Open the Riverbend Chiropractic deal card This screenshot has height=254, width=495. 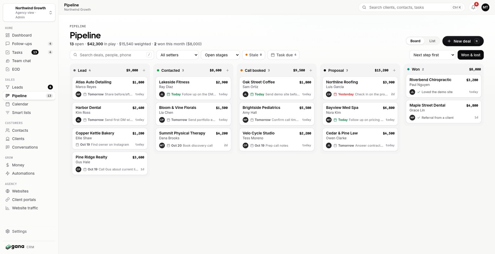pos(444,86)
